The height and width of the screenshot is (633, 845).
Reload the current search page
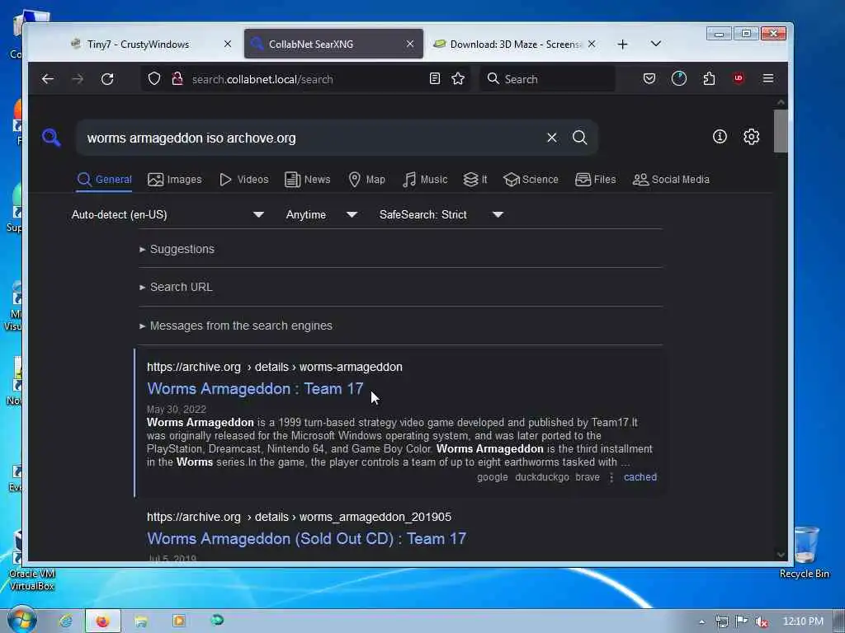point(107,79)
